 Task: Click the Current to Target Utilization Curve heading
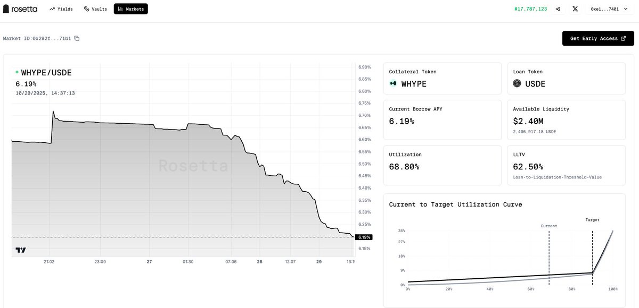(x=455, y=204)
